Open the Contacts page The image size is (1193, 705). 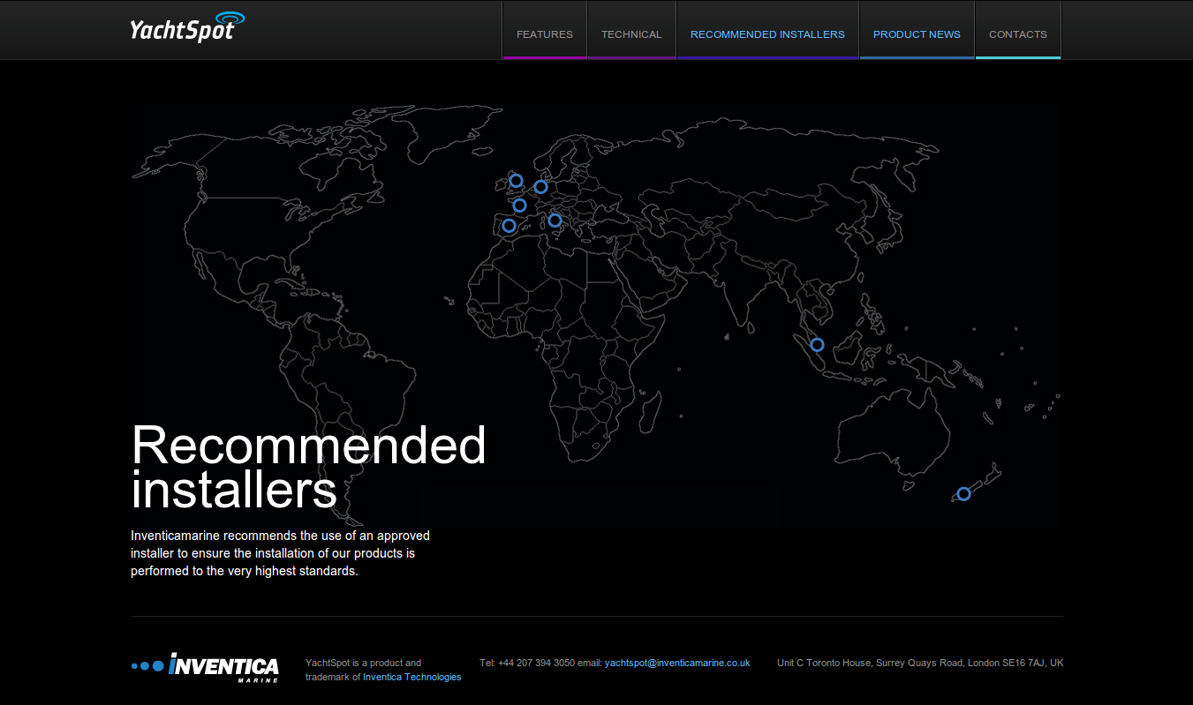point(1018,34)
